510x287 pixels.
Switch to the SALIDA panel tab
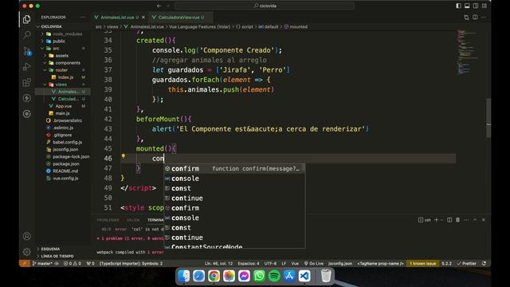point(133,220)
